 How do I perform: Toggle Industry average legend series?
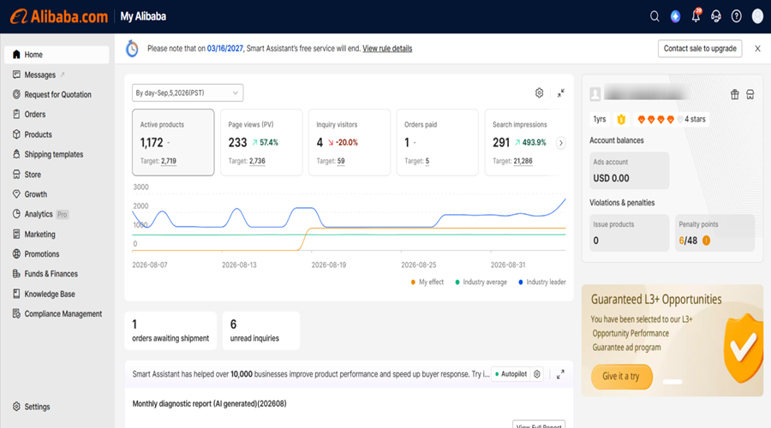(481, 282)
